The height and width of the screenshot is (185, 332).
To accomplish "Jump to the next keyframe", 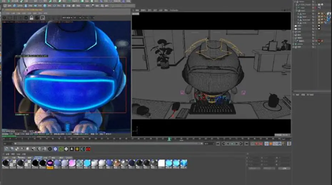I will pos(241,144).
